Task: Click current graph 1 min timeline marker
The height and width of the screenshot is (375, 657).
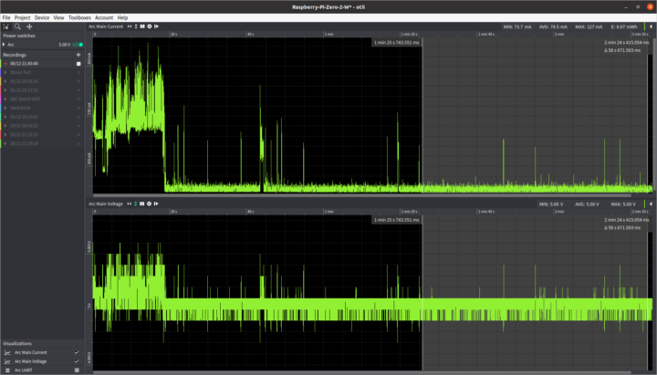Action: pyautogui.click(x=328, y=35)
